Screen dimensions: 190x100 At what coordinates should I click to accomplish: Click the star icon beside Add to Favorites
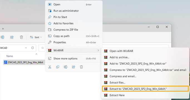[x=50, y=23]
